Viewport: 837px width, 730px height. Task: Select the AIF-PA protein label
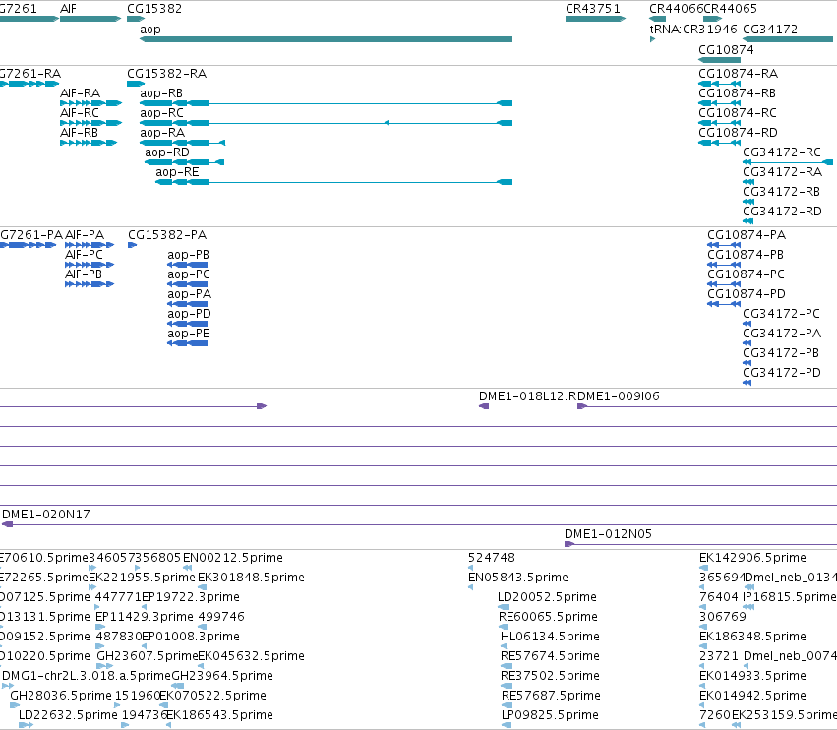click(85, 235)
